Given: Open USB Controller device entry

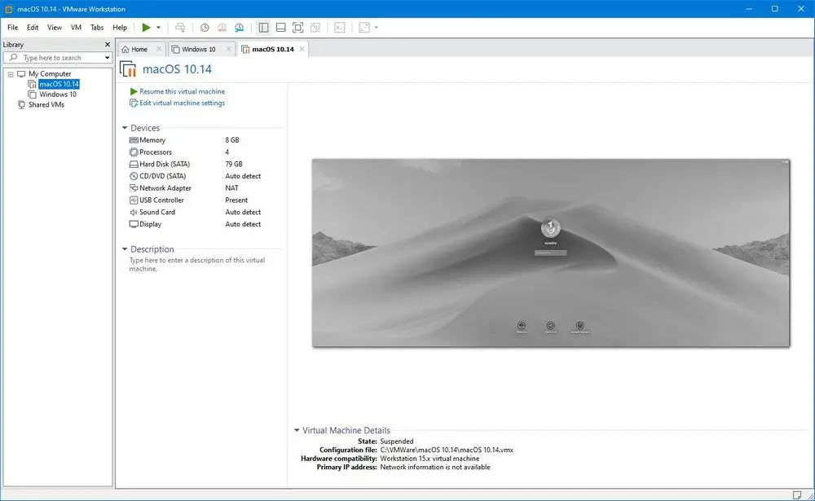Looking at the screenshot, I should [x=161, y=200].
